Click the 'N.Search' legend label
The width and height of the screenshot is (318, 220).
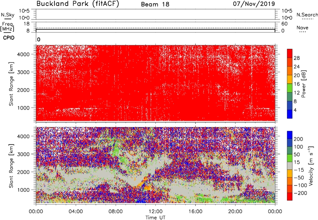coord(307,15)
